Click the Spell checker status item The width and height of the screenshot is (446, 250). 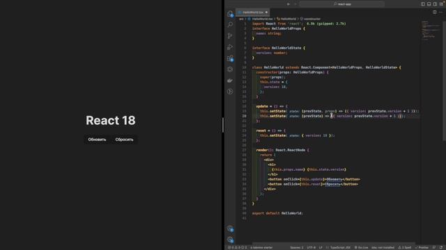pos(404,247)
